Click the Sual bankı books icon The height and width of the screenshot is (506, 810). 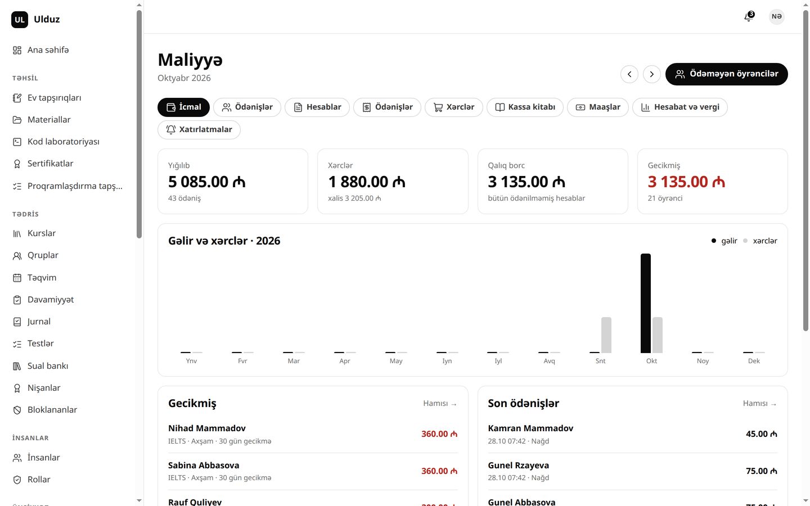pos(17,366)
